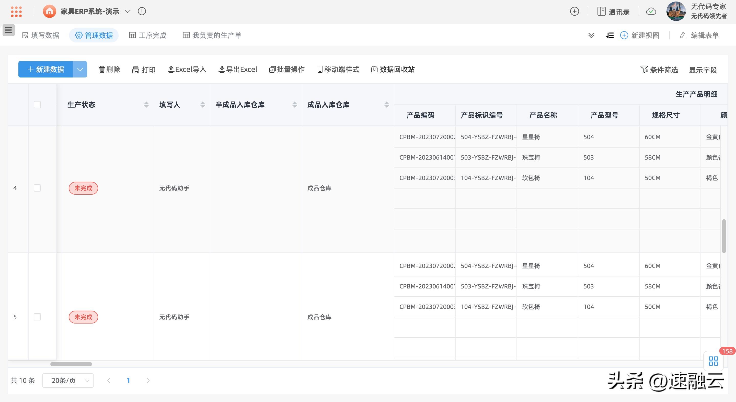Open 批量操作 batch operations

287,70
